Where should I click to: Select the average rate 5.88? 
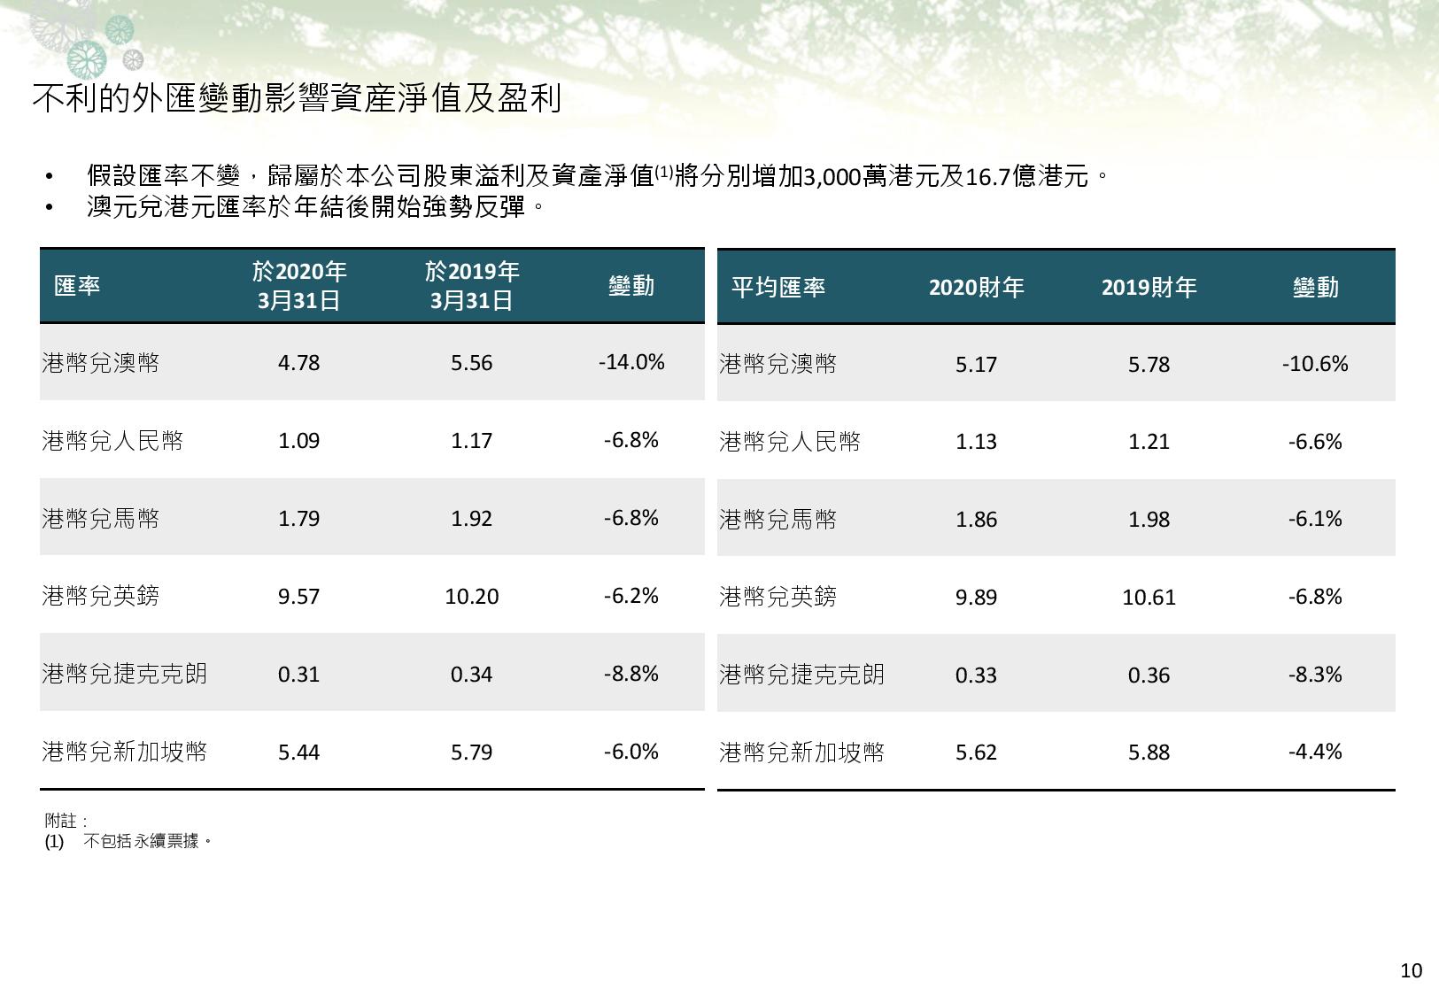tap(1149, 752)
